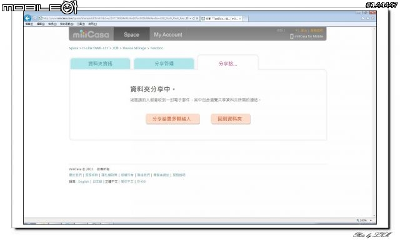Open the browser Favorites star icon
The height and width of the screenshot is (242, 400).
(x=368, y=18)
